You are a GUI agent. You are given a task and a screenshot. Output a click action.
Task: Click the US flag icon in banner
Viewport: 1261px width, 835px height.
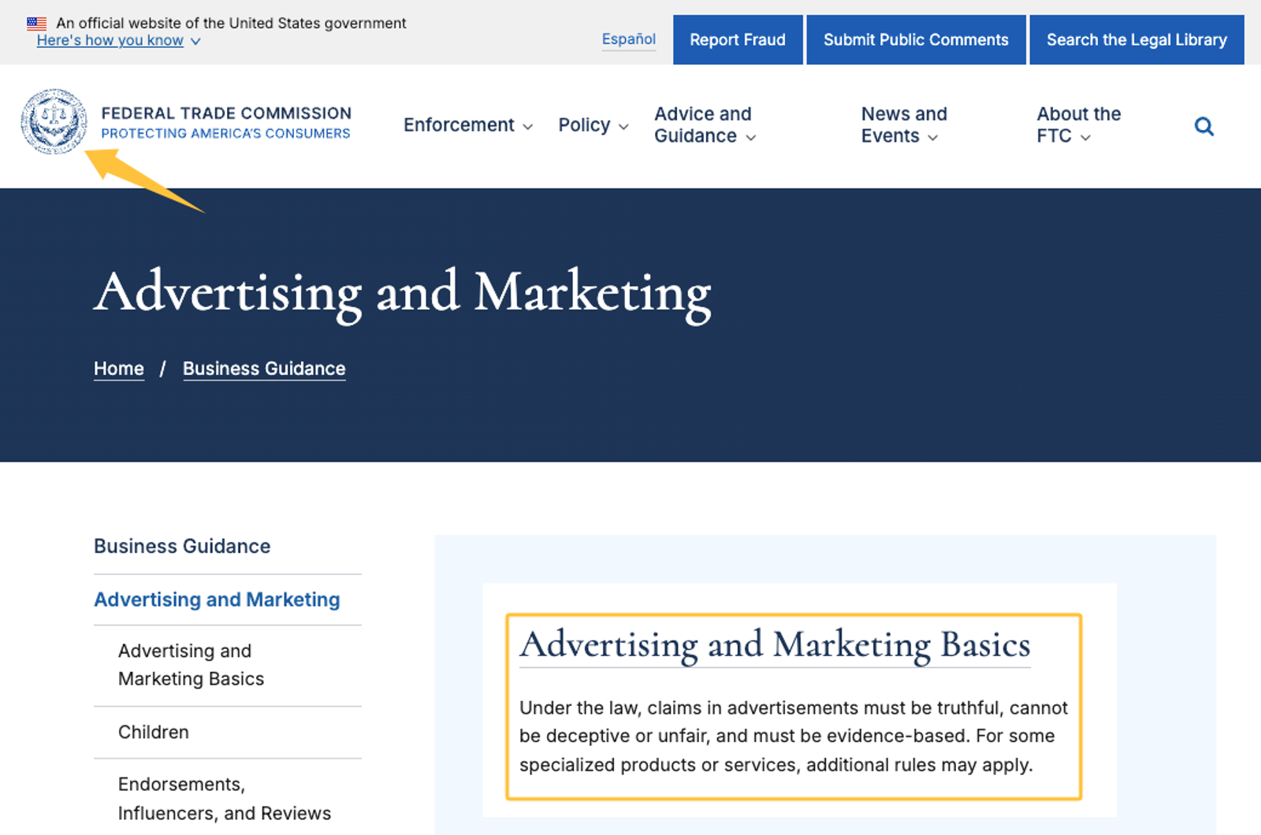pos(36,24)
